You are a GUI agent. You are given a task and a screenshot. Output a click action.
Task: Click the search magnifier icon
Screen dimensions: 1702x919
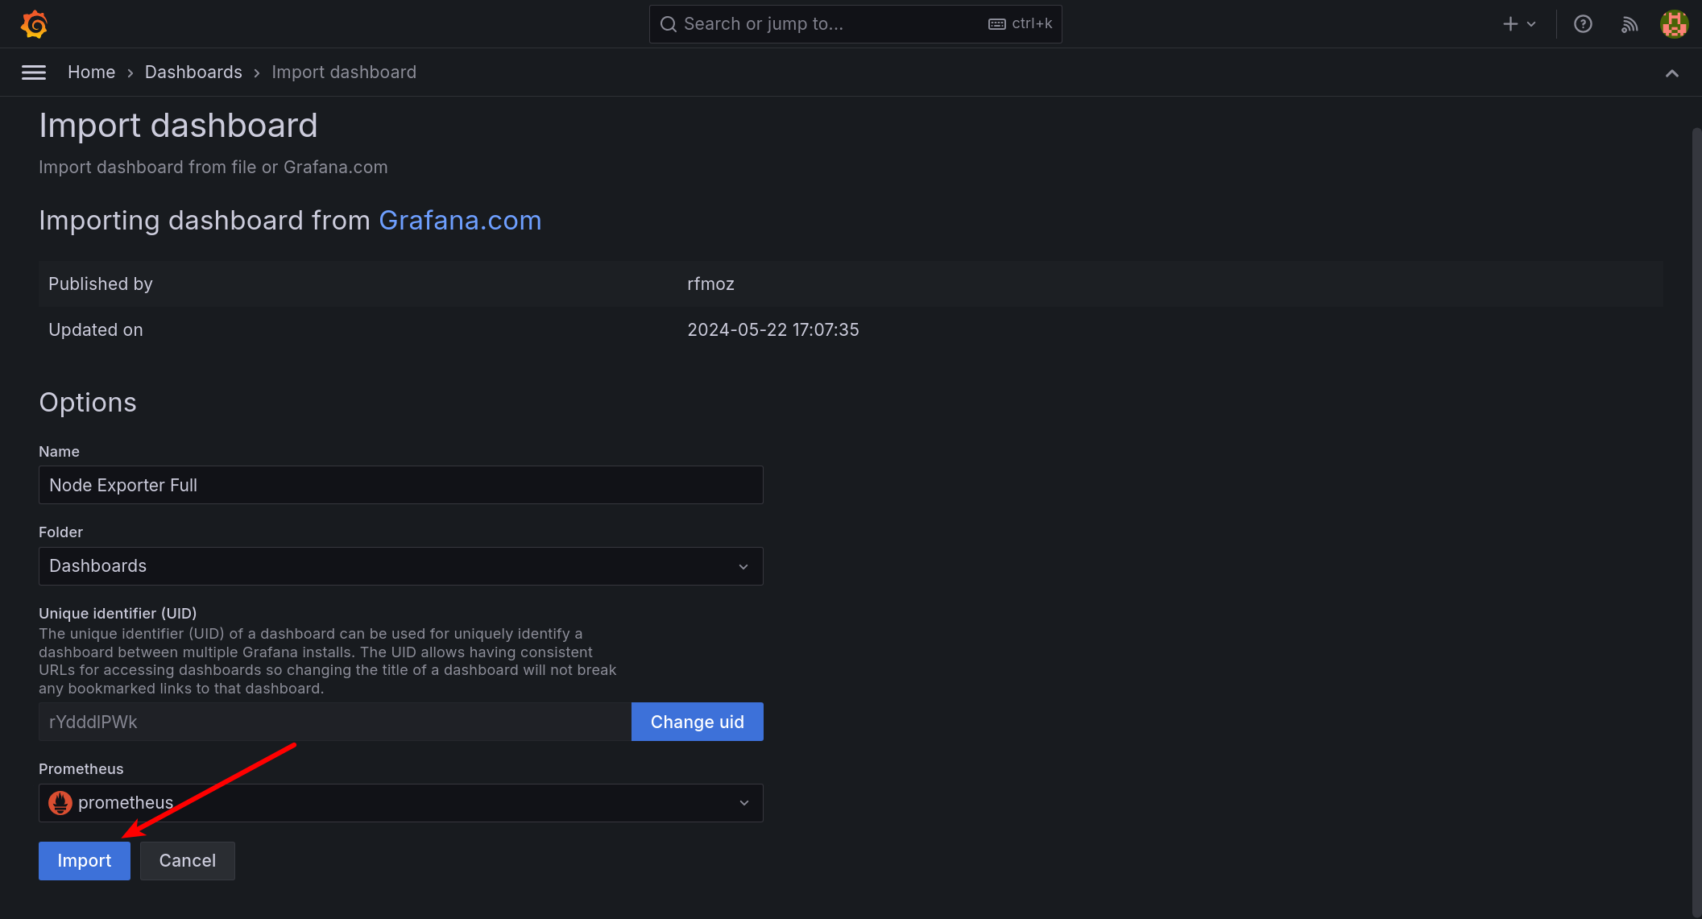669,24
